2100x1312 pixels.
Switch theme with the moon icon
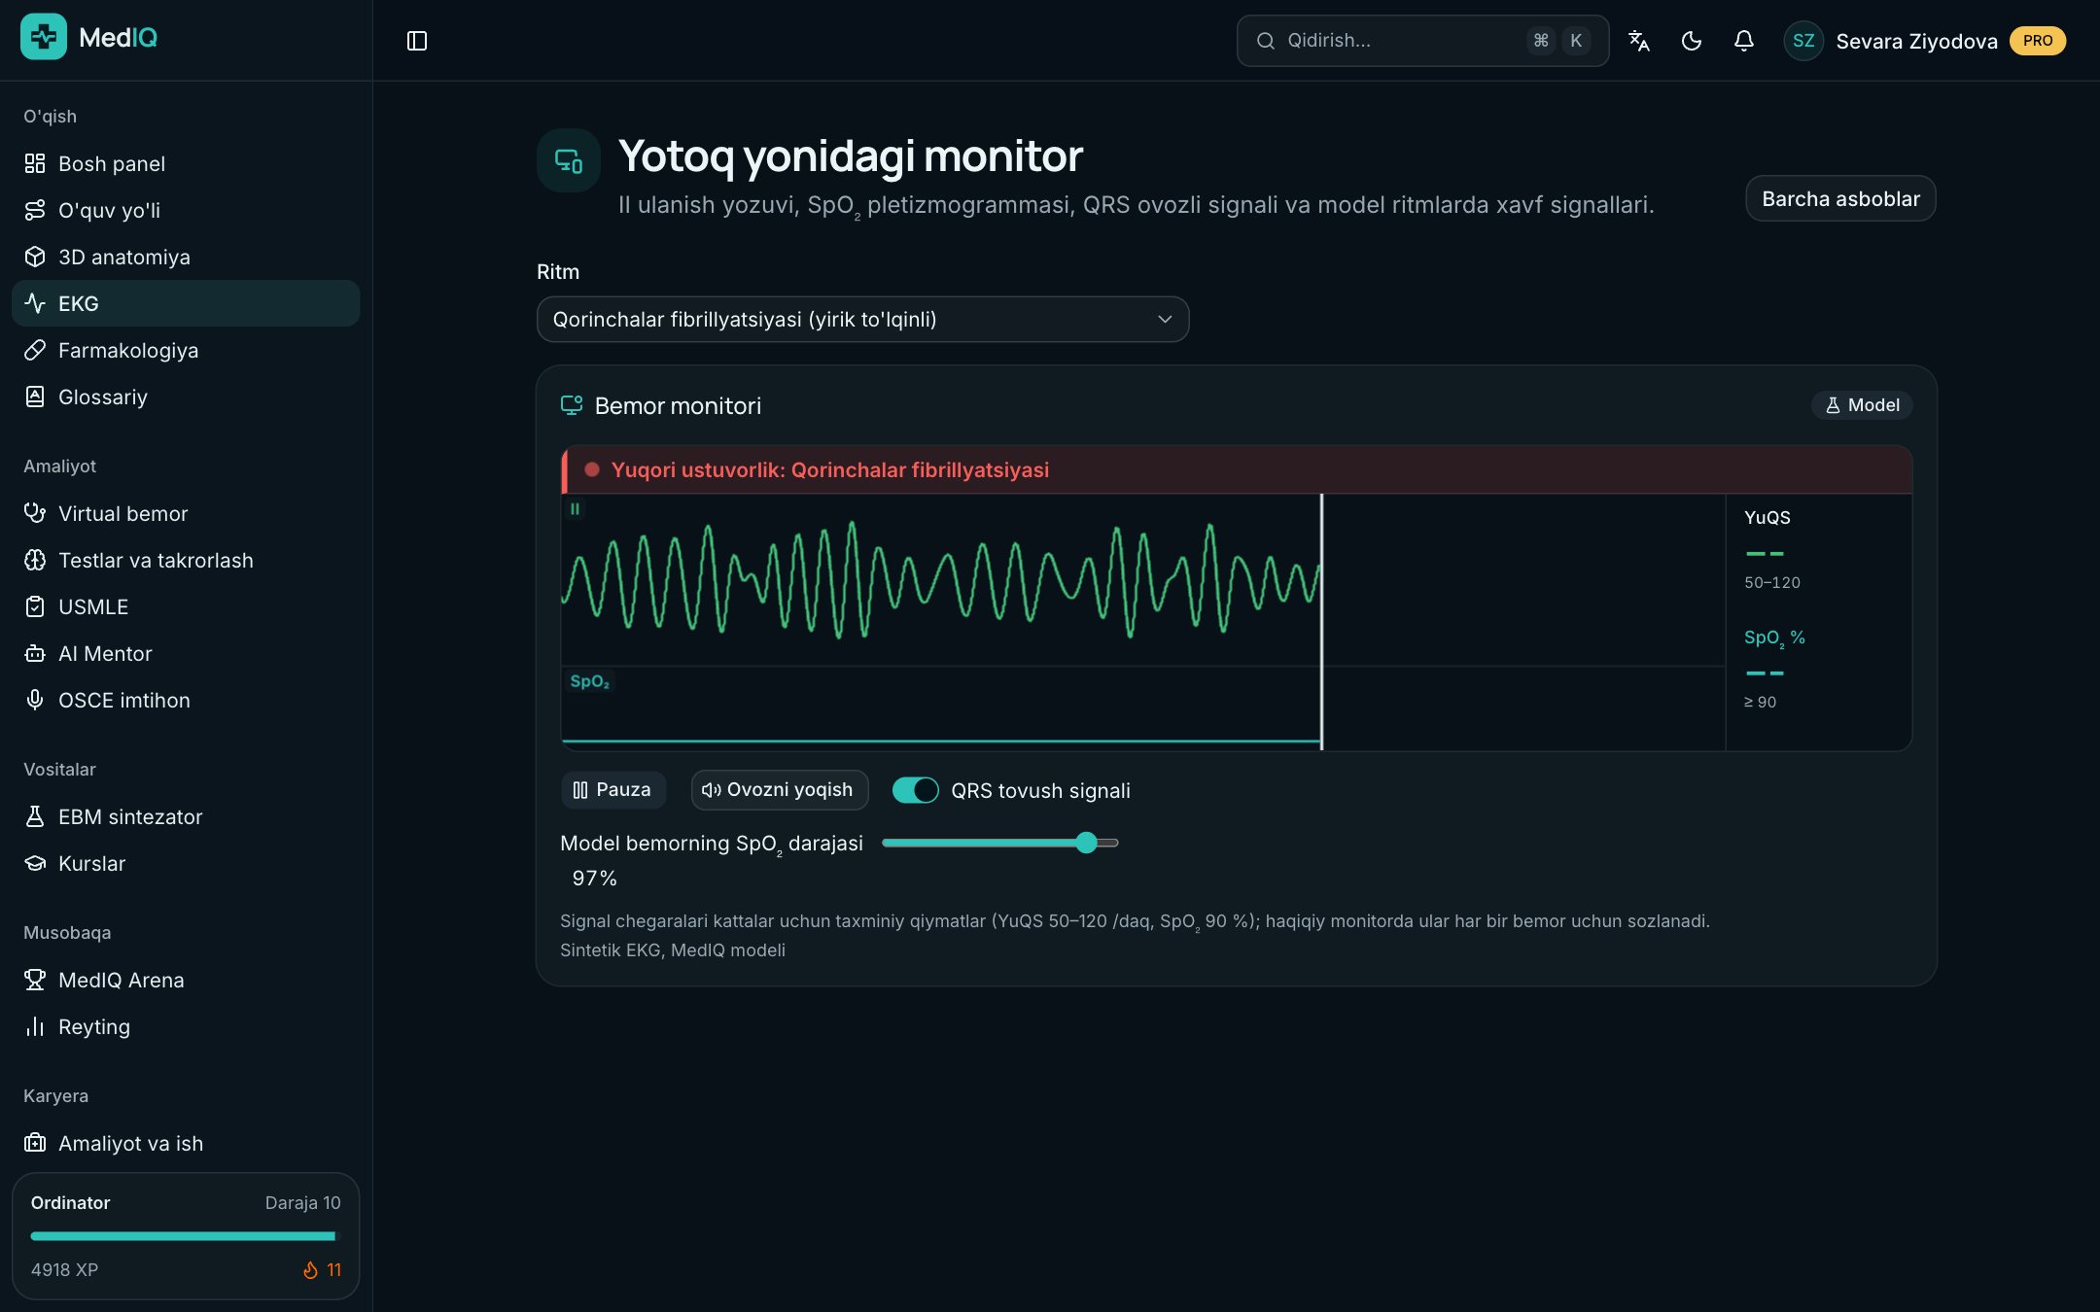click(x=1692, y=41)
